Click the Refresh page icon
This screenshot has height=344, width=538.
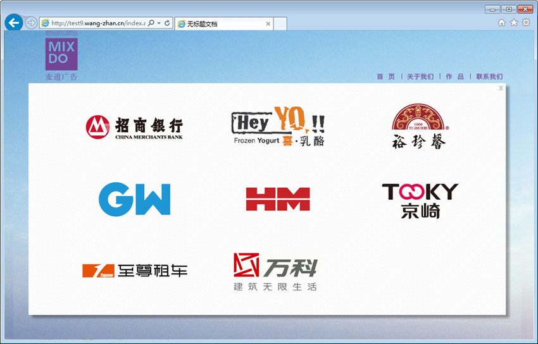pos(167,23)
